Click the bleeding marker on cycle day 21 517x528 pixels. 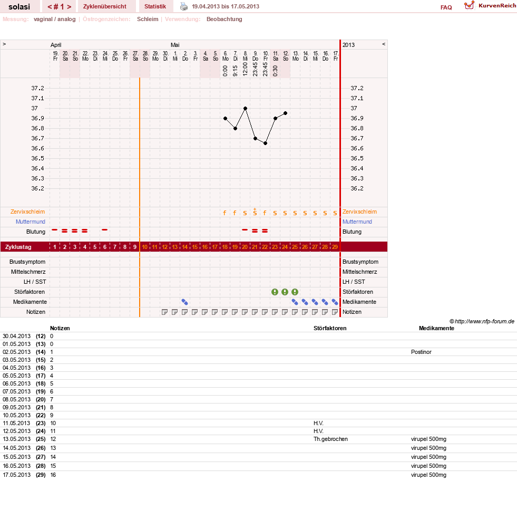click(x=255, y=231)
